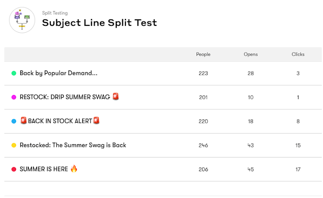The image size is (323, 198).
Task: Click the siren emoji after BACK IN STOCK ALERT
Action: click(x=96, y=121)
